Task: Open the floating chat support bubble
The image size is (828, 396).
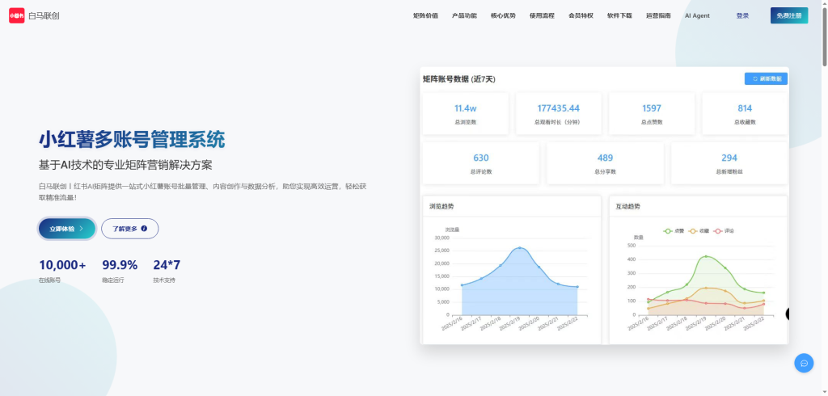Action: click(804, 363)
